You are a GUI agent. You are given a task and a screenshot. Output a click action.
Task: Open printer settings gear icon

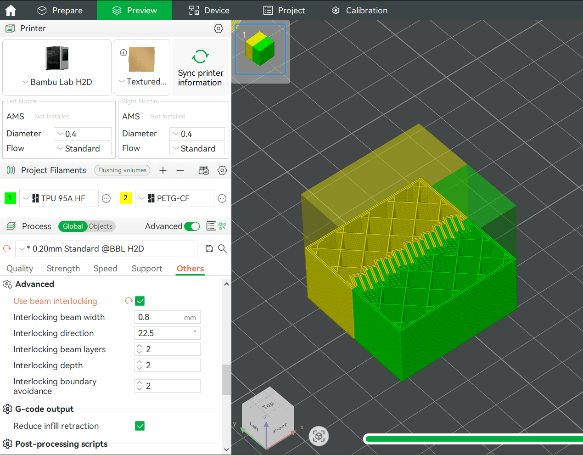[x=219, y=28]
